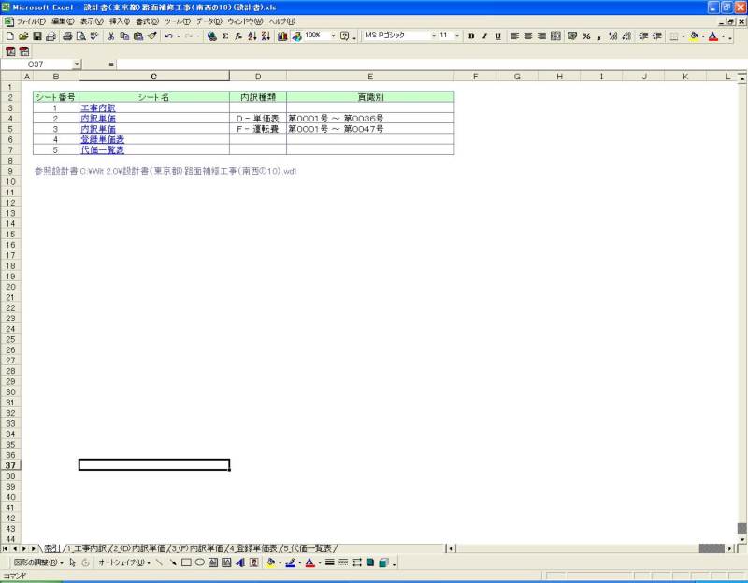Image resolution: width=748 pixels, height=583 pixels.
Task: Open the Name Box dropdown arrow
Action: point(77,64)
